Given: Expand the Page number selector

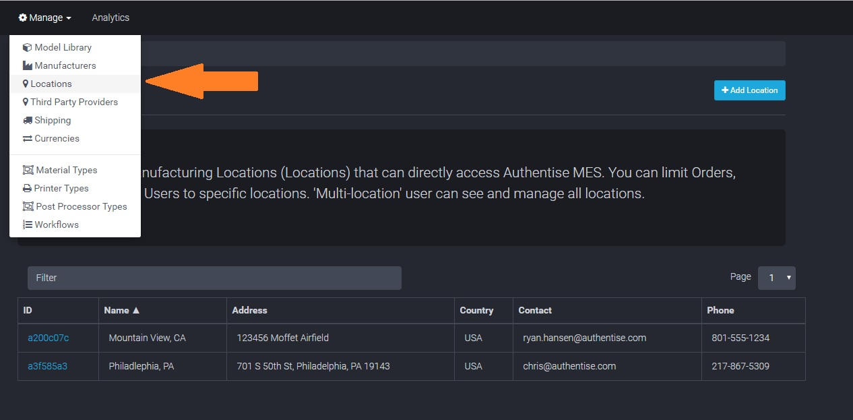Looking at the screenshot, I should (776, 277).
